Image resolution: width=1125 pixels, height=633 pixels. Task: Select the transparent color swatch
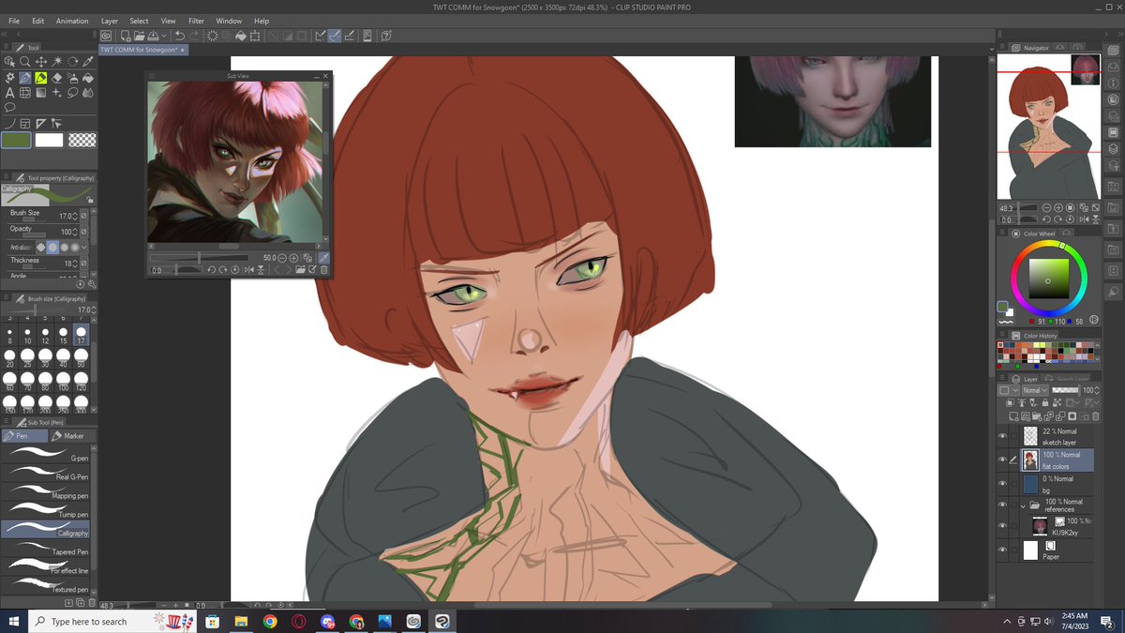click(82, 140)
